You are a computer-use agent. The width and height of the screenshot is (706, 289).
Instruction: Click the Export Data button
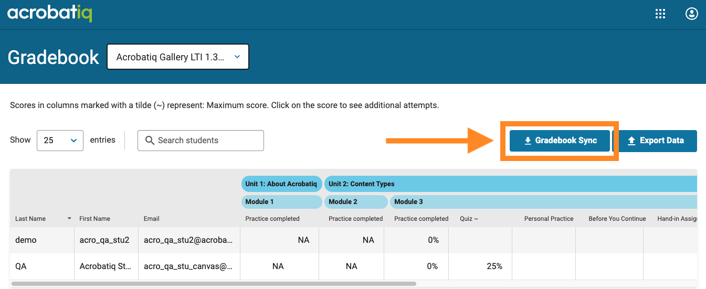656,141
